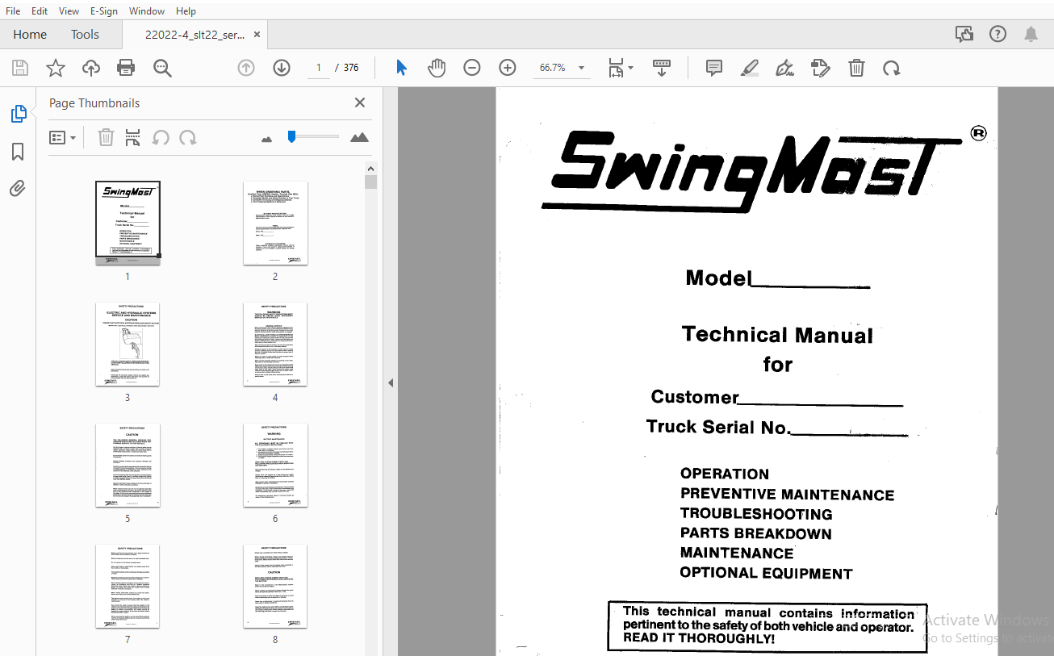Image resolution: width=1054 pixels, height=656 pixels.
Task: Open the zoom percentage dropdown
Action: tap(581, 68)
